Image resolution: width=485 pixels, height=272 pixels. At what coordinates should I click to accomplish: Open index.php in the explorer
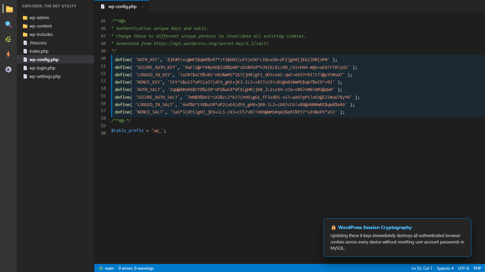pyautogui.click(x=55, y=51)
